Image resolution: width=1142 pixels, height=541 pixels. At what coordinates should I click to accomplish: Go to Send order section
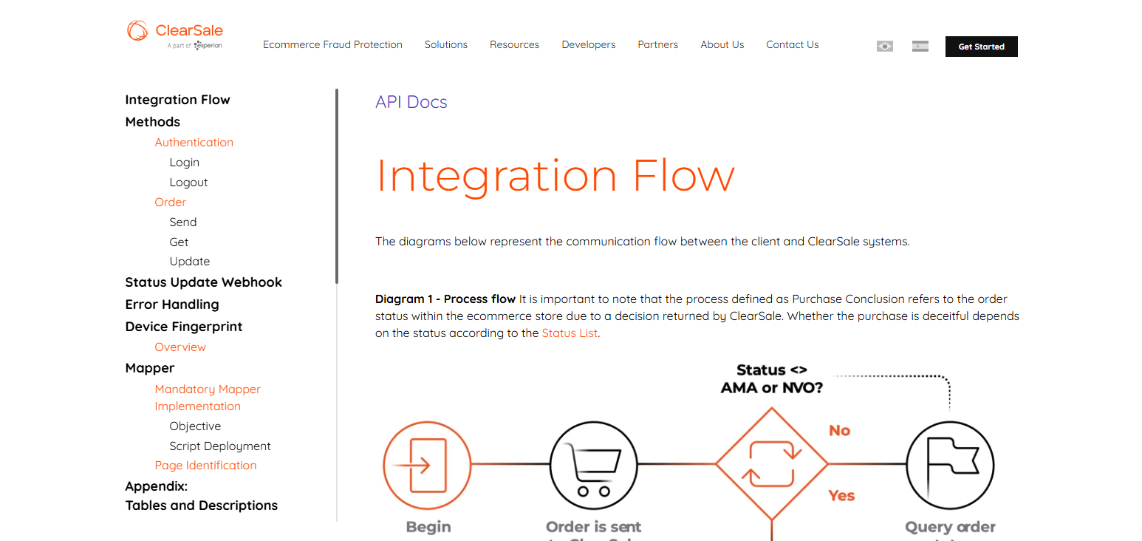182,222
